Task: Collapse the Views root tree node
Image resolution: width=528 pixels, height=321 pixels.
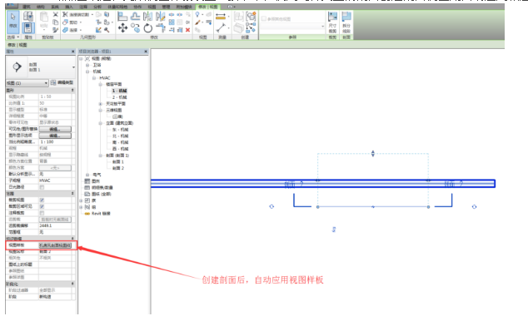Action: (81, 58)
